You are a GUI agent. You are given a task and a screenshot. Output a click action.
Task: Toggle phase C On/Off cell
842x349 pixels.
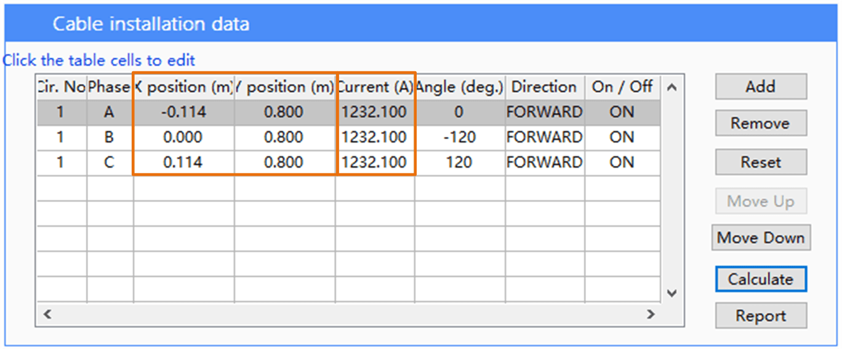(622, 162)
